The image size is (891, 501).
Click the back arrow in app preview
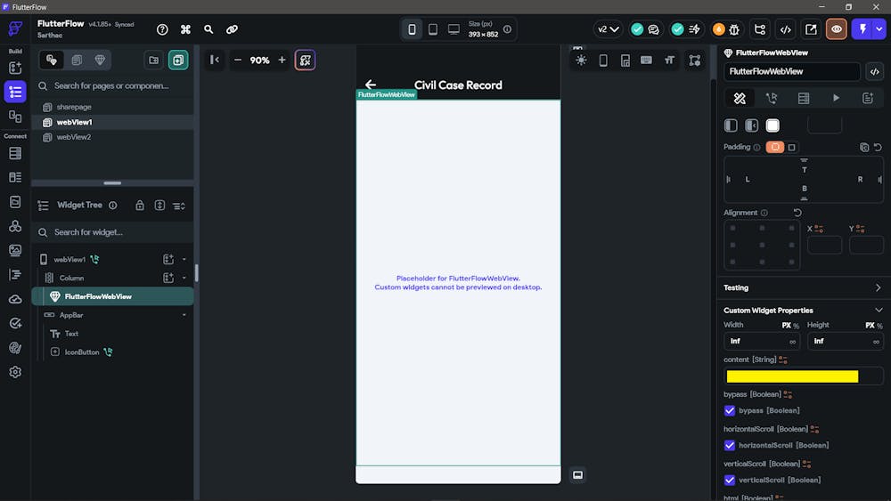[371, 85]
